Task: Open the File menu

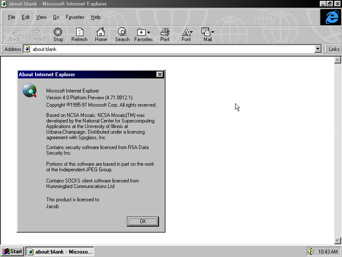Action: (x=12, y=17)
